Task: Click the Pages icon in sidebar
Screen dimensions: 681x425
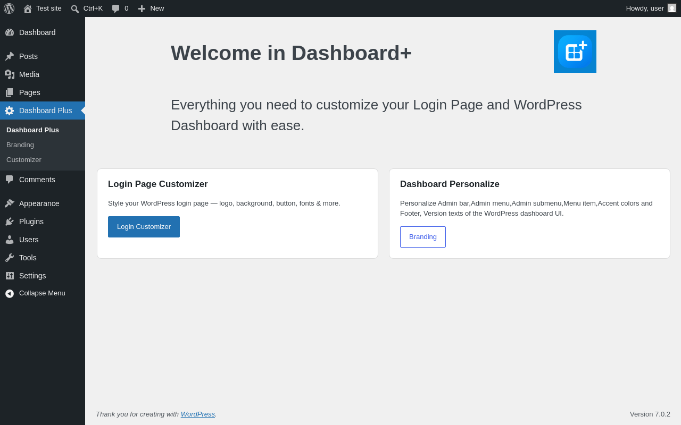Action: point(10,92)
